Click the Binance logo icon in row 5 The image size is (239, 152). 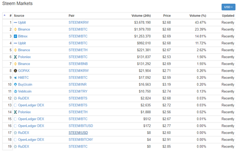click(15, 50)
